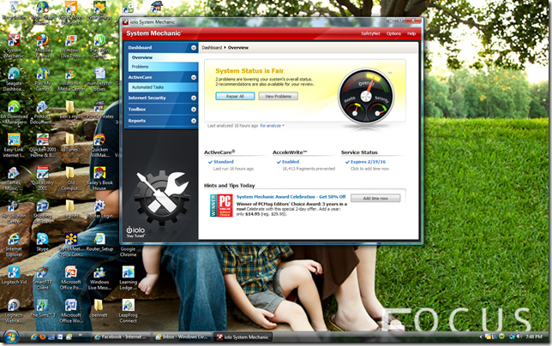Open the 'Old Comput...' folder

[71, 178]
